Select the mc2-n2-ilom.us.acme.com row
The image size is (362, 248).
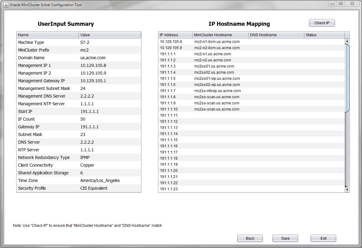point(252,48)
